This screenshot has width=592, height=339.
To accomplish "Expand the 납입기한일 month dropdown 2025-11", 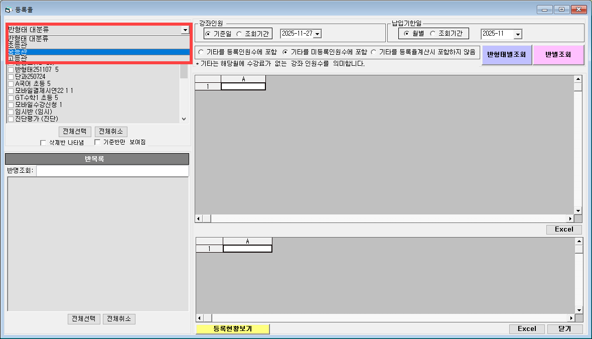I will 518,34.
